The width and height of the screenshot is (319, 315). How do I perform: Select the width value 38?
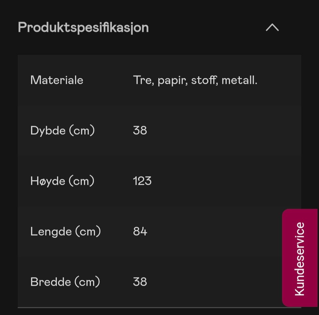(x=140, y=281)
